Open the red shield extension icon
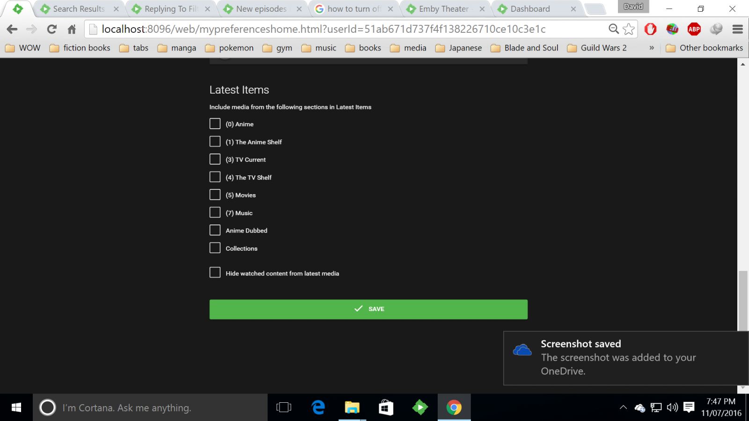 (650, 29)
